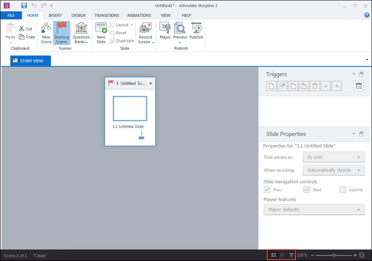Select the STORY VIEW tab
The width and height of the screenshot is (372, 261).
click(31, 61)
